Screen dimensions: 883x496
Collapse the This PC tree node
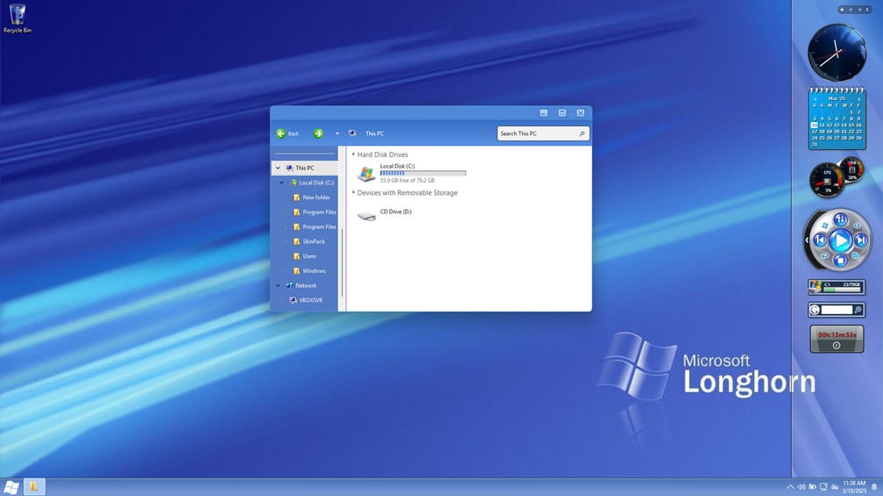tap(278, 169)
